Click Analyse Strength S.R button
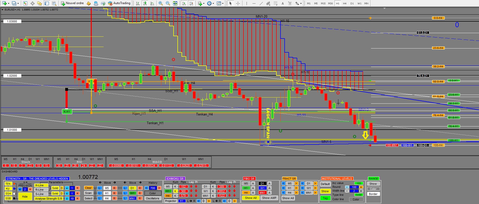Image resolution: width=479 pixels, height=204 pixels. click(x=49, y=199)
